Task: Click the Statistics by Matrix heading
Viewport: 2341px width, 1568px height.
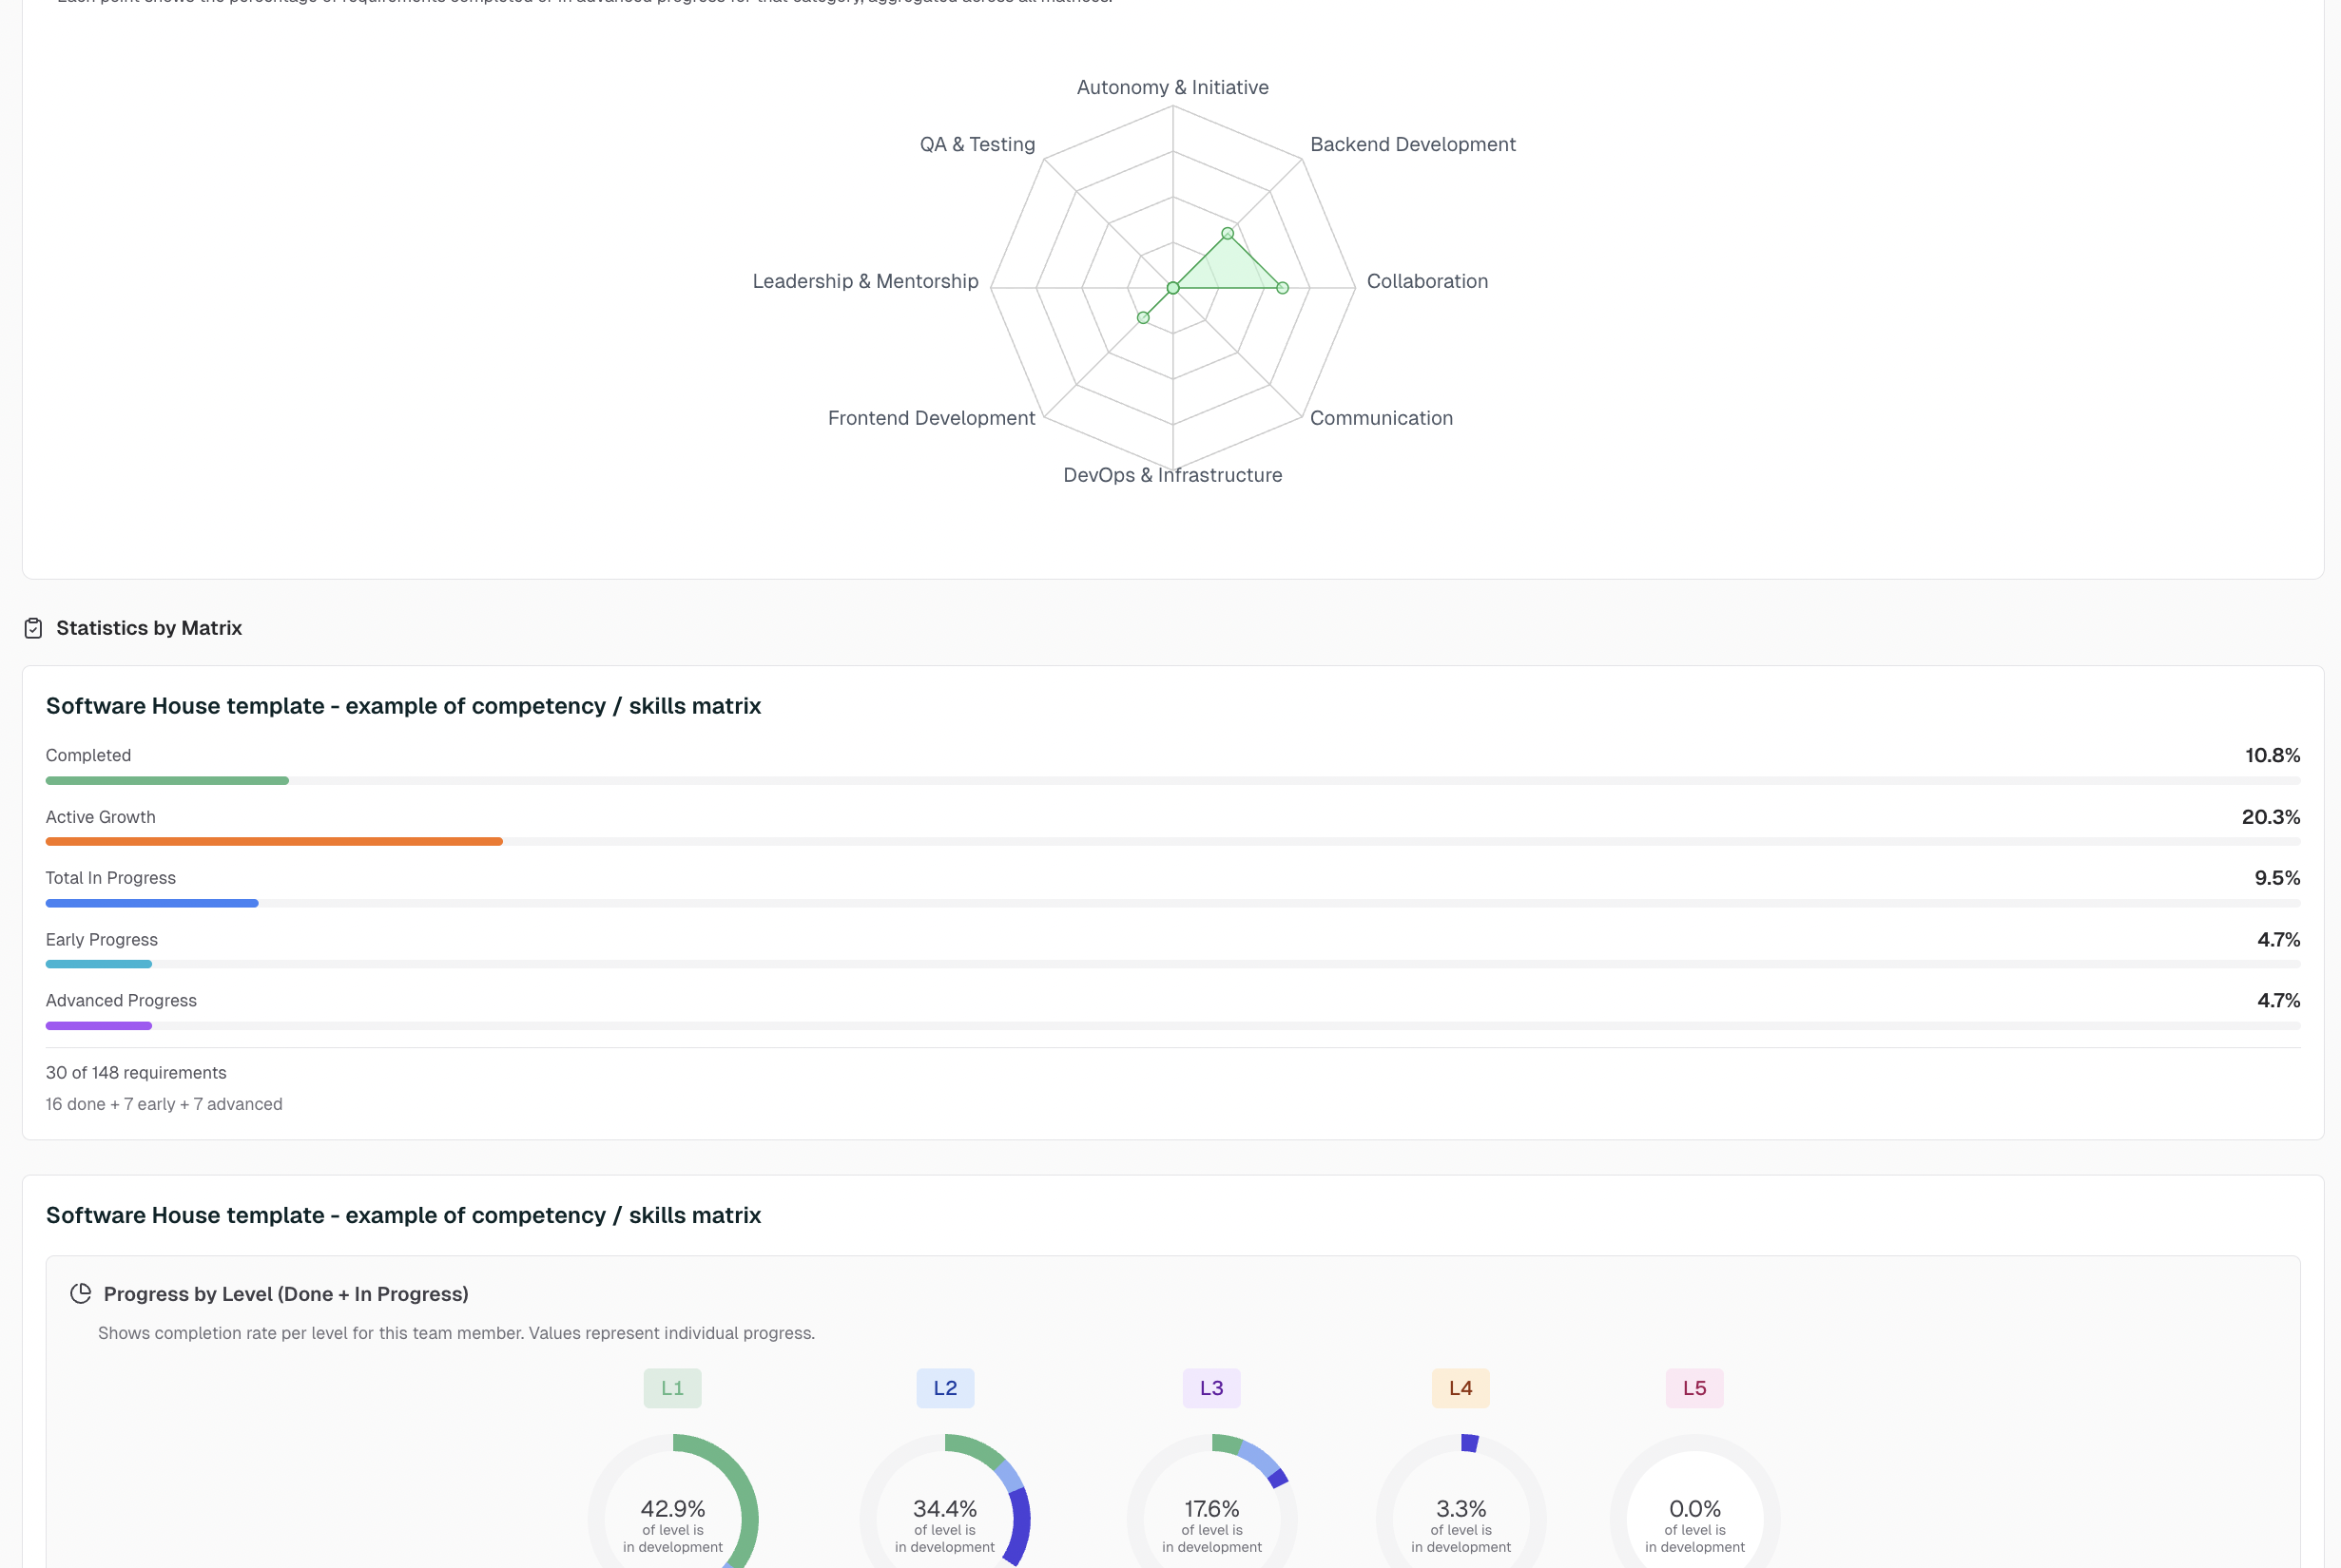Action: pyautogui.click(x=149, y=628)
